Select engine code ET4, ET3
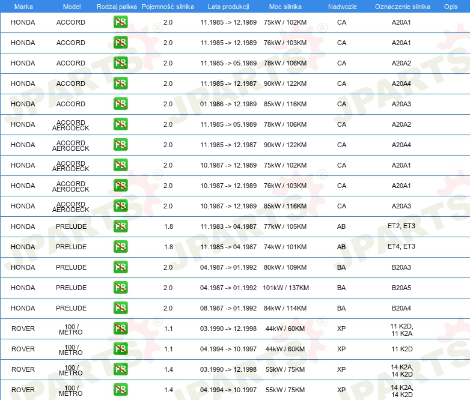The height and width of the screenshot is (400, 470). (401, 246)
